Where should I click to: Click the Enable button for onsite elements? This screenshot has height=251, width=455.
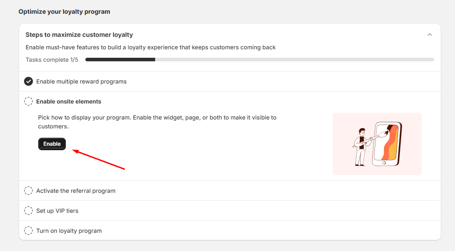(x=52, y=144)
